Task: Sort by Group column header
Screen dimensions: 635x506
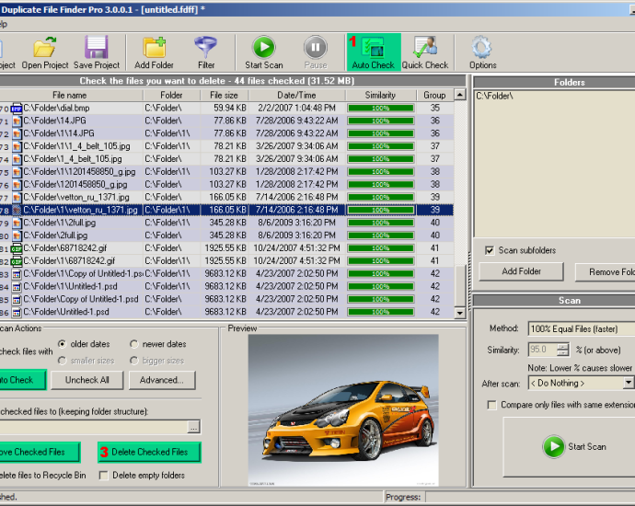Action: click(435, 95)
